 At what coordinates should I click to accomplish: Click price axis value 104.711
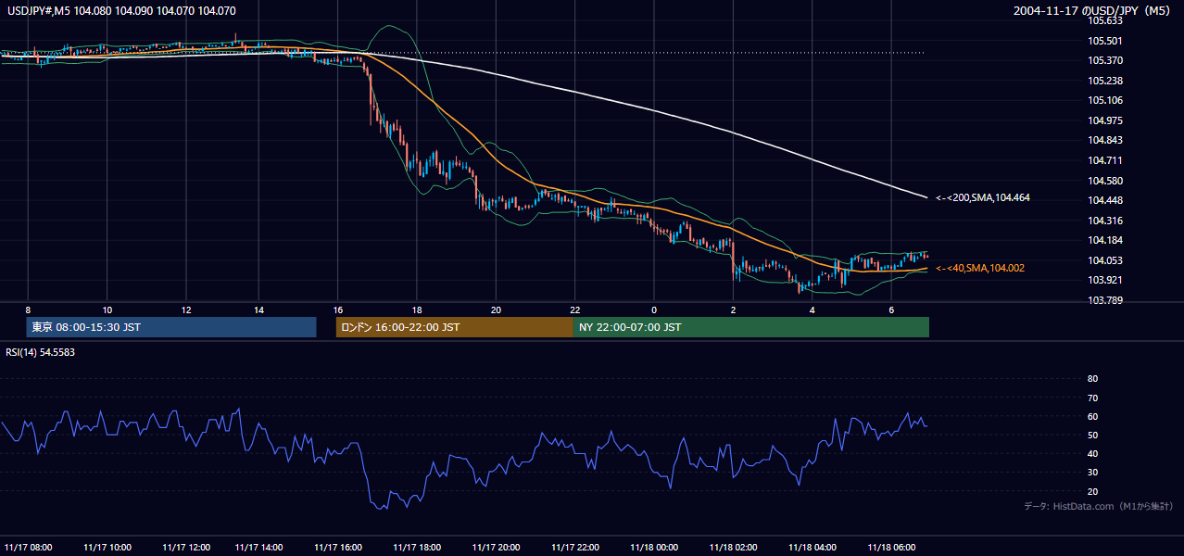coord(1105,160)
